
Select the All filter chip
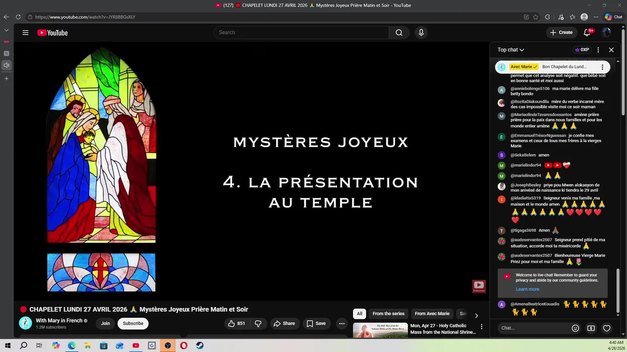click(360, 314)
